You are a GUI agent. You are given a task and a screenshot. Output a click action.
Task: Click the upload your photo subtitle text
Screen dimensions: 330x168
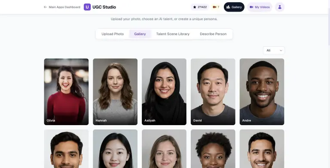click(164, 19)
